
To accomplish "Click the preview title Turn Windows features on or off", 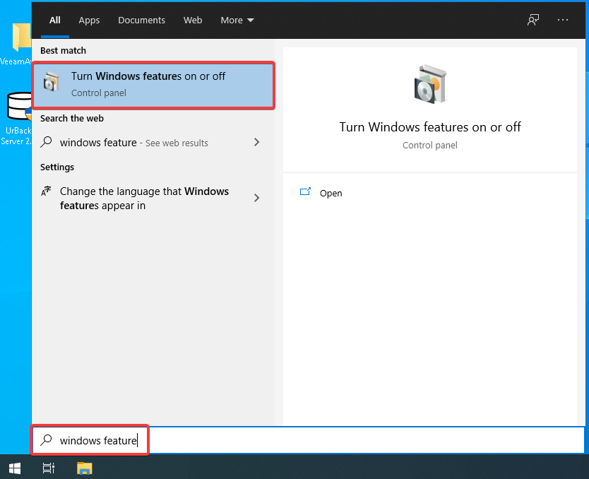I will 430,127.
